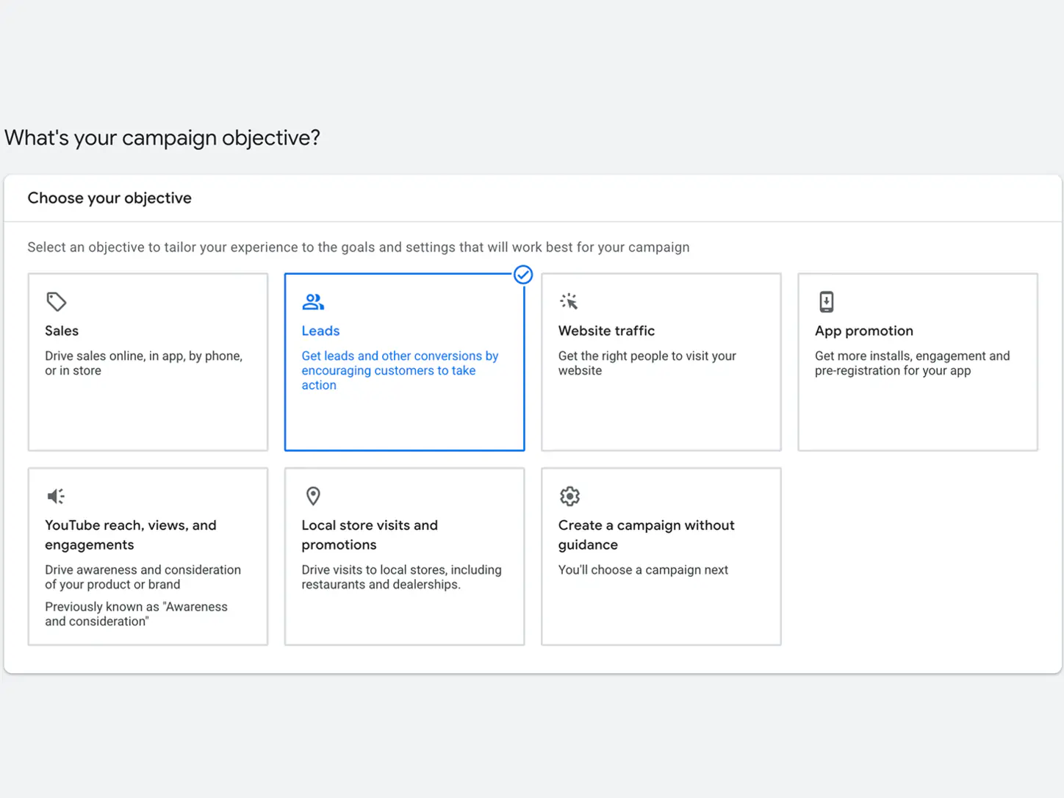Click the blue checkmark on Leads card

click(523, 275)
